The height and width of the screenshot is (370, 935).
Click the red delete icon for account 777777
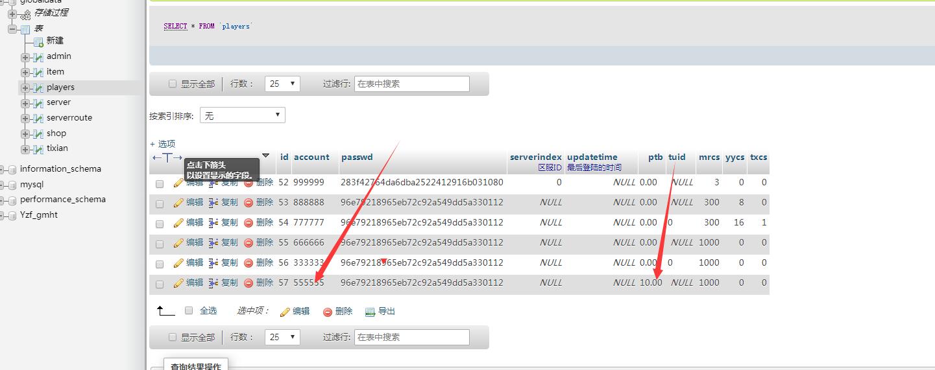coord(249,223)
